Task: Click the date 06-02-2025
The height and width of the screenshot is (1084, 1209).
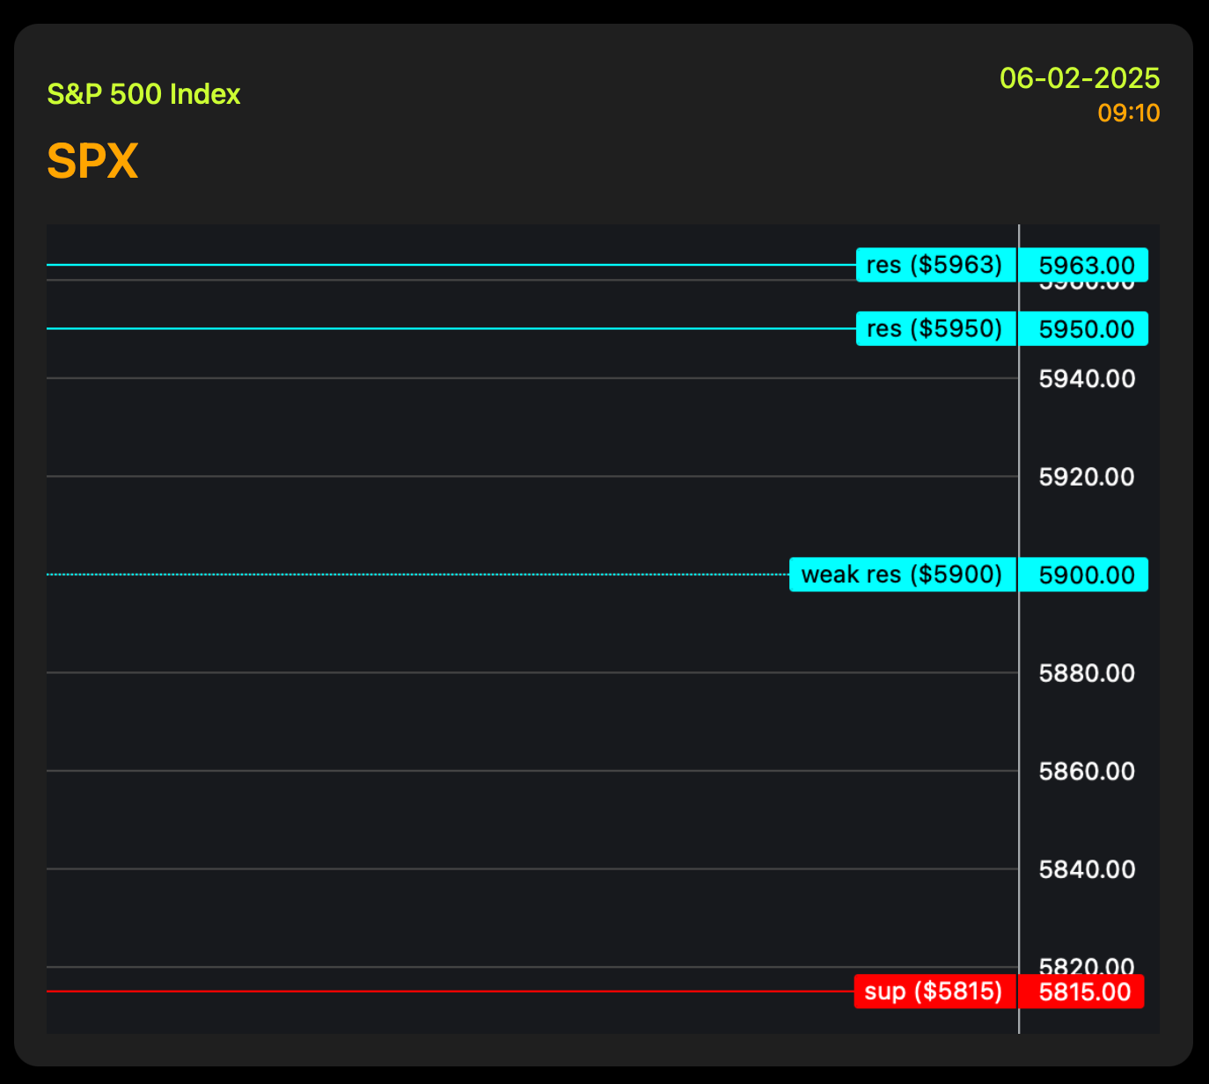Action: click(x=1080, y=78)
